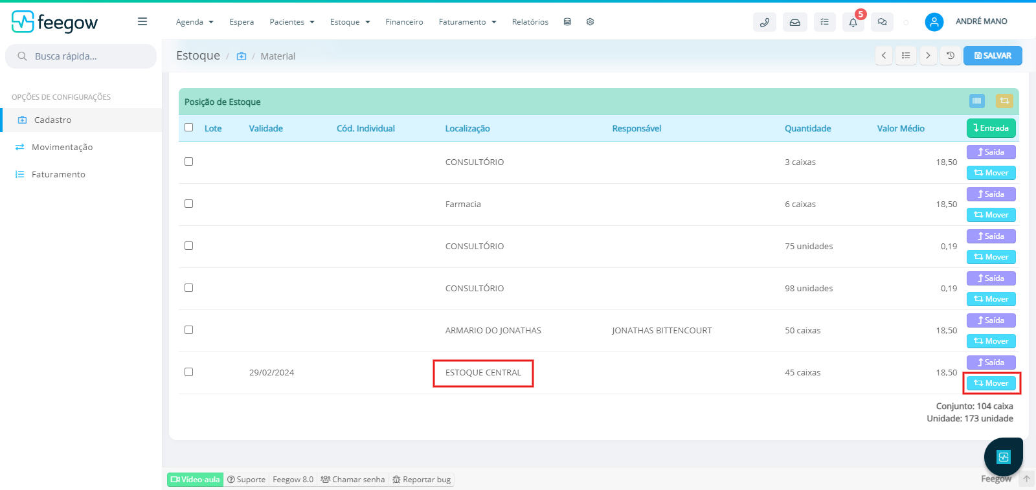Image resolution: width=1036 pixels, height=490 pixels.
Task: Click Mover for the Farmacia row
Action: (991, 215)
